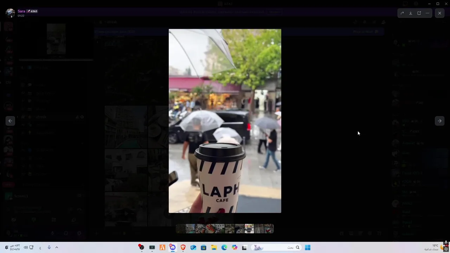This screenshot has height=253, width=450.
Task: Select the highlighted black van thumbnail
Action: click(249, 229)
